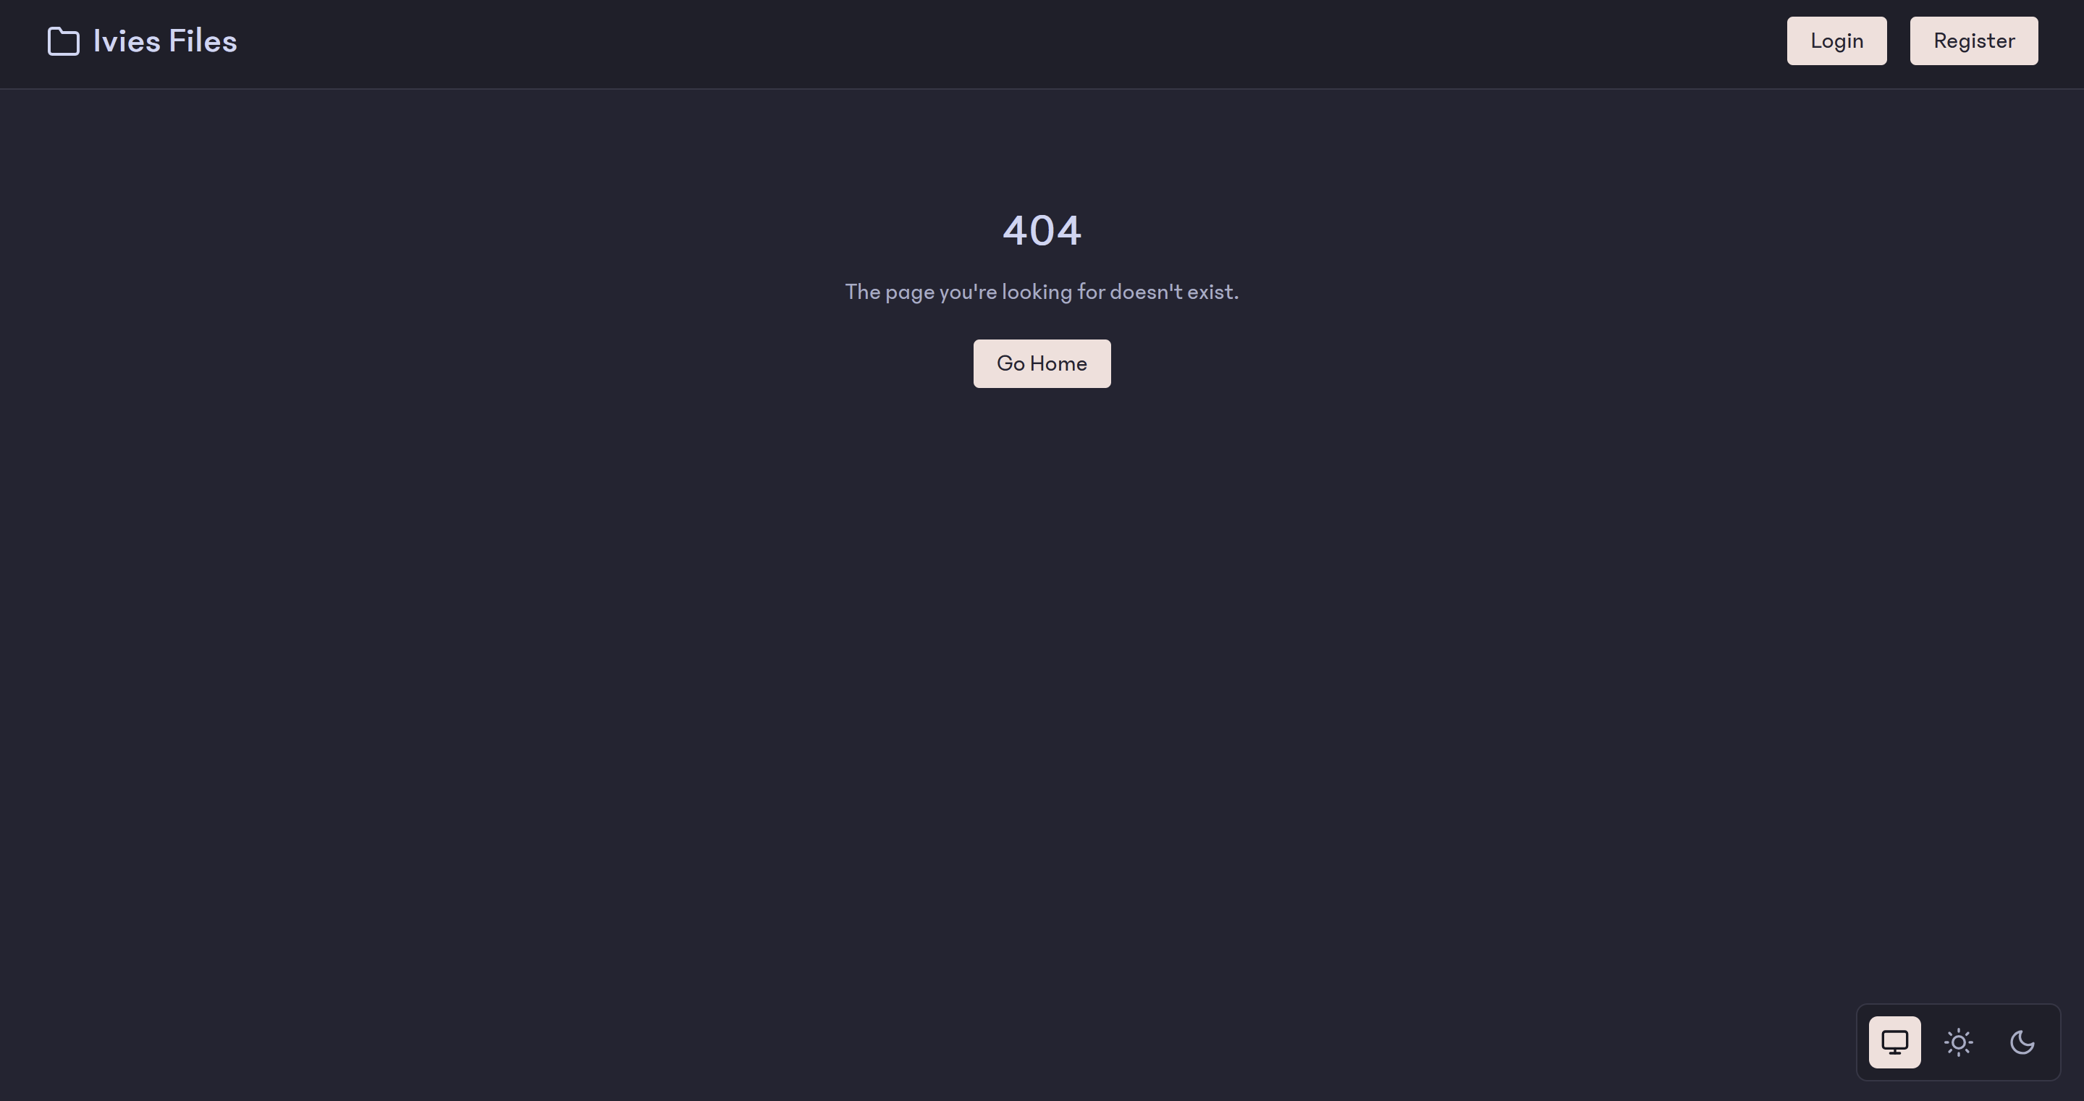This screenshot has width=2084, height=1101.
Task: Click the Ivies Files site title
Action: (165, 41)
